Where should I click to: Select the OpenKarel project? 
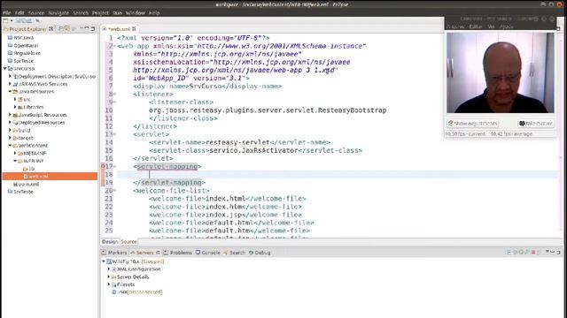[x=23, y=45]
